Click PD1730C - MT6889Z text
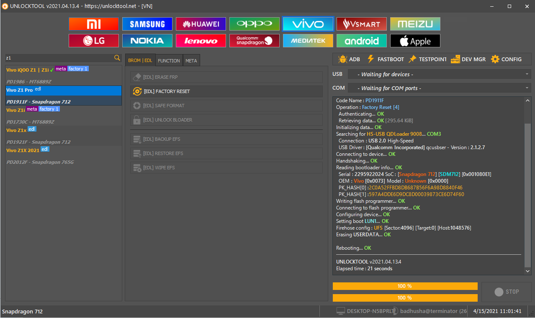Viewport: 535px width, 318px height. [31, 122]
